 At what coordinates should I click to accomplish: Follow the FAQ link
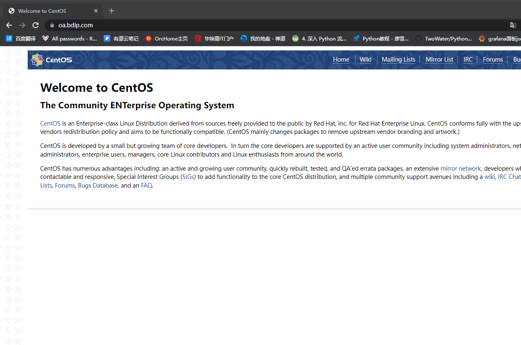tap(146, 186)
